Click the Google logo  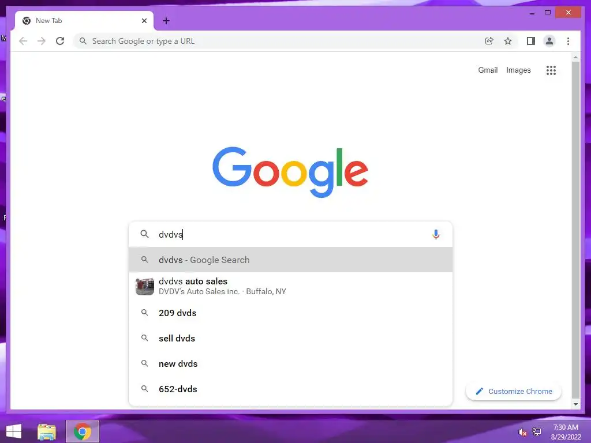290,172
